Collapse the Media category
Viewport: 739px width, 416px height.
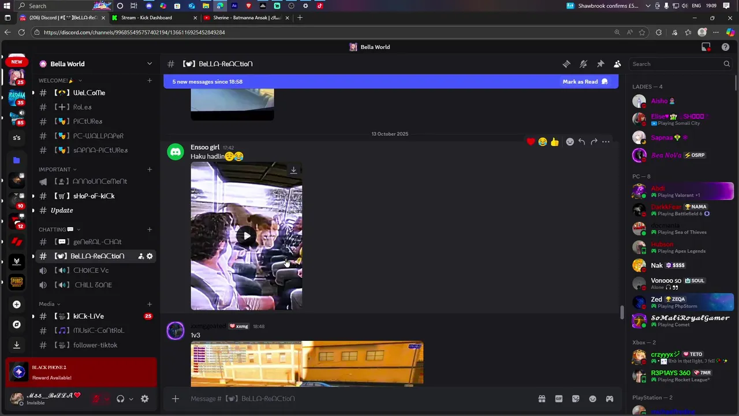[49, 304]
